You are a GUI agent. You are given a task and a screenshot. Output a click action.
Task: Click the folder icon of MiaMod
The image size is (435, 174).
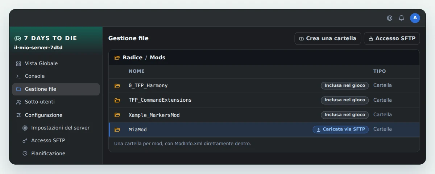[117, 130]
